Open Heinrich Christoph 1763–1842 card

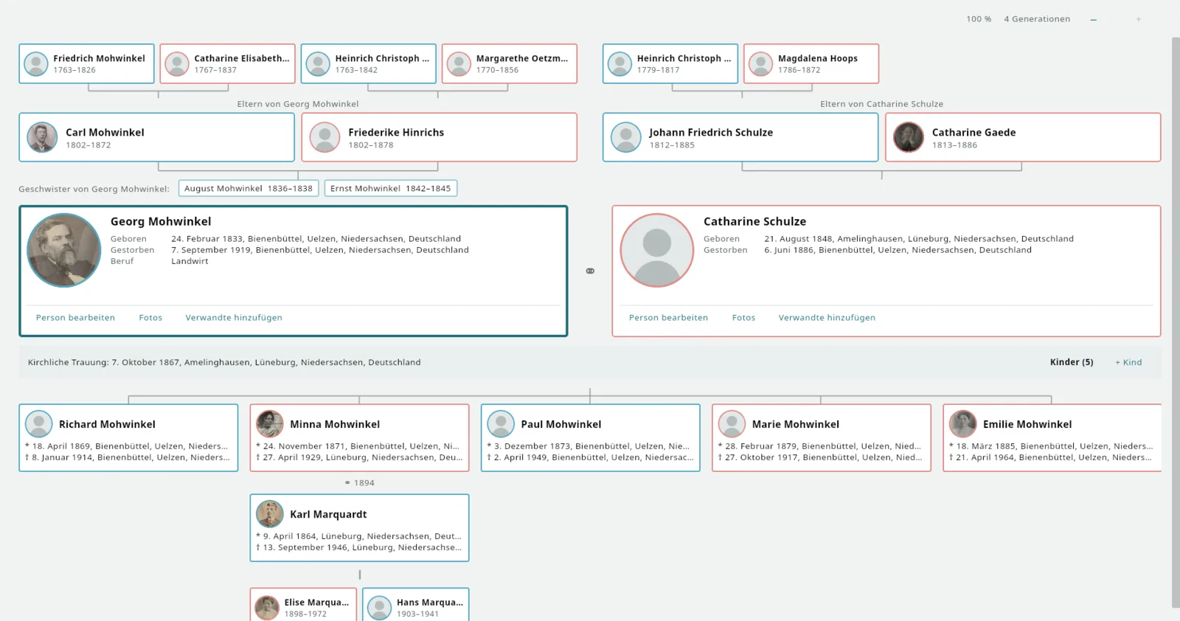click(x=368, y=63)
